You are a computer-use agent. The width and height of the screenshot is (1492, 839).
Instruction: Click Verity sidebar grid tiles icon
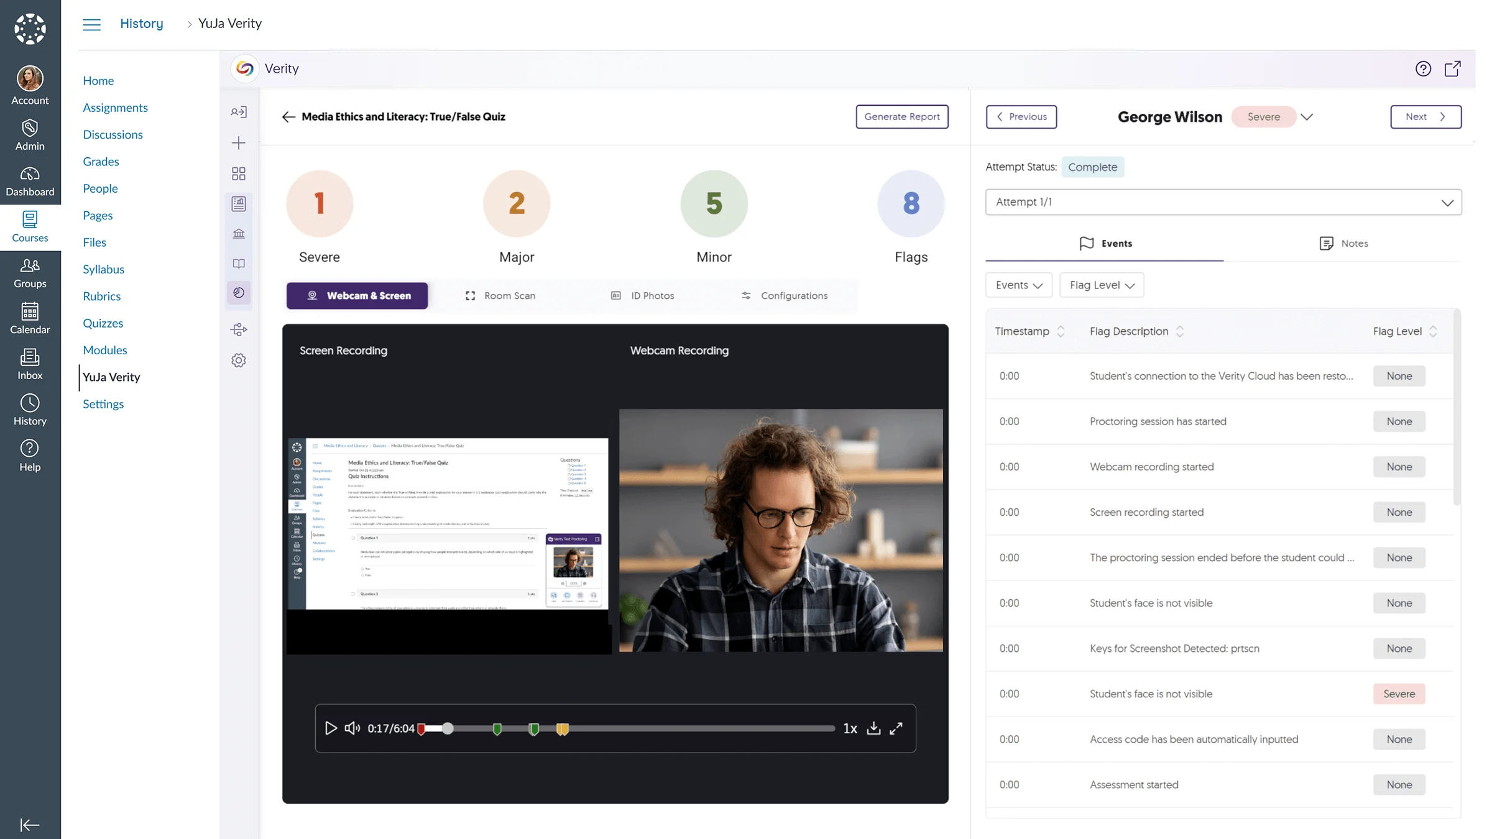[239, 173]
